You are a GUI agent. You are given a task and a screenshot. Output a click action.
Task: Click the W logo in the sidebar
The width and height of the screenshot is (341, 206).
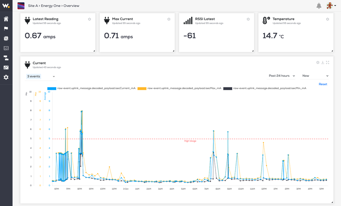(x=6, y=6)
